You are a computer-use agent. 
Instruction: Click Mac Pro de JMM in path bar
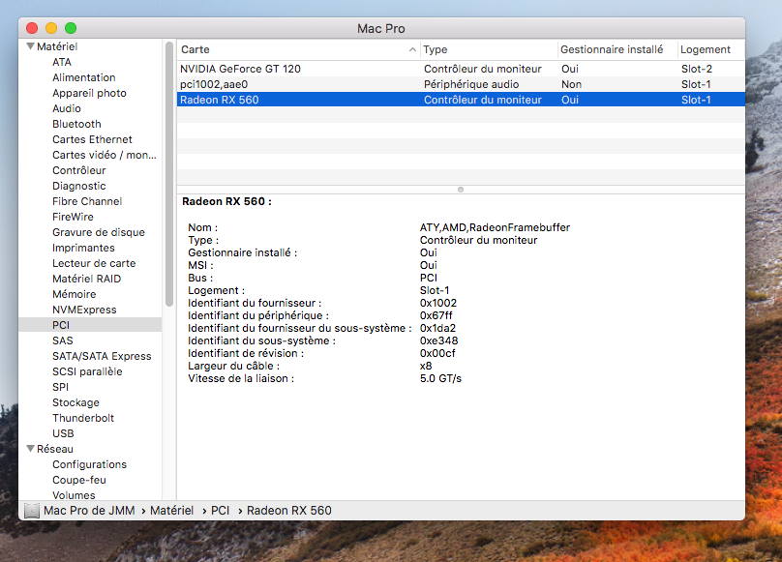(89, 511)
